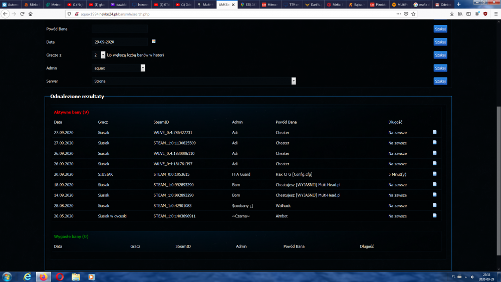The width and height of the screenshot is (501, 282).
Task: Click the back navigation arrow
Action: (5, 14)
